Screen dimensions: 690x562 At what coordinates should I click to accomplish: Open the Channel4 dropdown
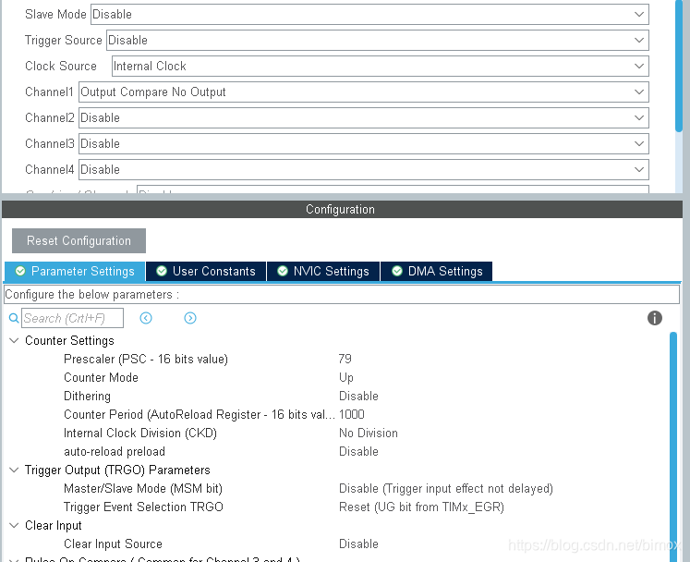[x=364, y=169]
